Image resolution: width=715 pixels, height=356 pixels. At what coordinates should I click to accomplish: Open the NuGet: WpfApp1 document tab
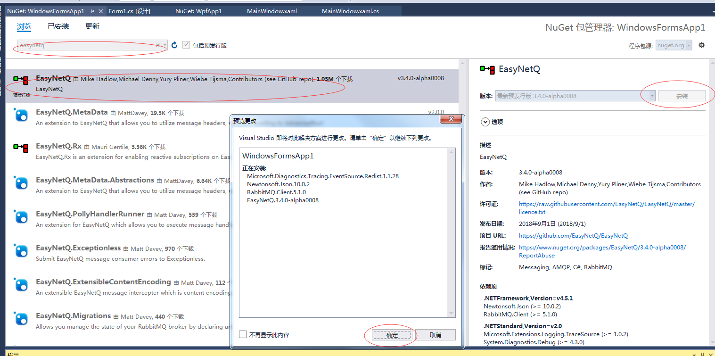pos(198,11)
